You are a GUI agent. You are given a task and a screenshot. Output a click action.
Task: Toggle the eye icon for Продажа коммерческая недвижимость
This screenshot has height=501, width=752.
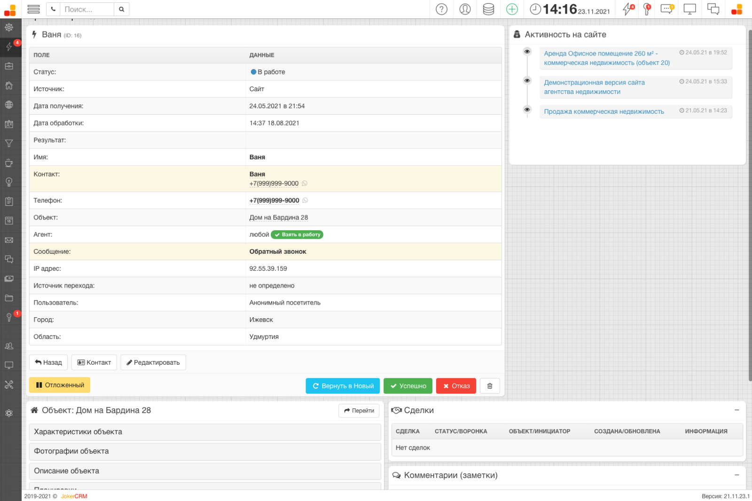(527, 110)
